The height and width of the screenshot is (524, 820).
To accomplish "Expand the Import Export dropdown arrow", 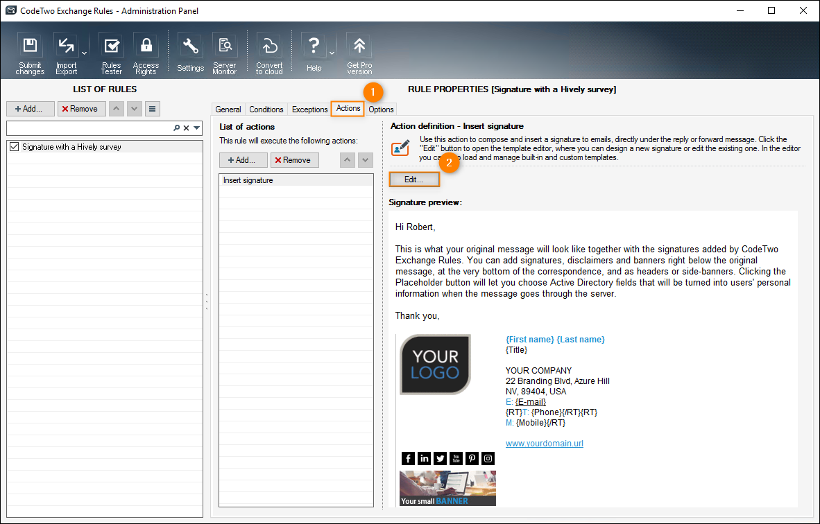I will [x=84, y=53].
